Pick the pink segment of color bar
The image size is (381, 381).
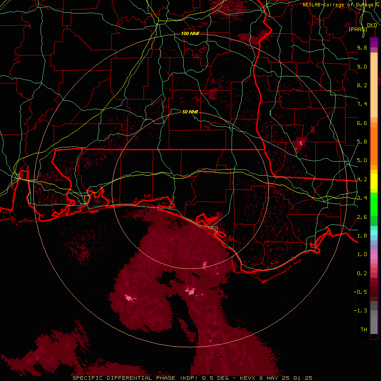pyautogui.click(x=374, y=257)
